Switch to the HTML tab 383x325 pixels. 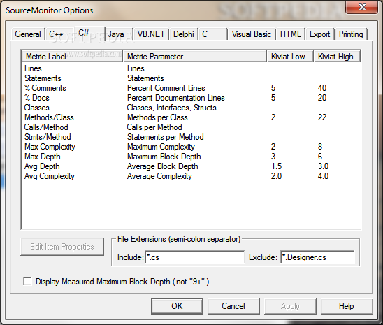[291, 34]
